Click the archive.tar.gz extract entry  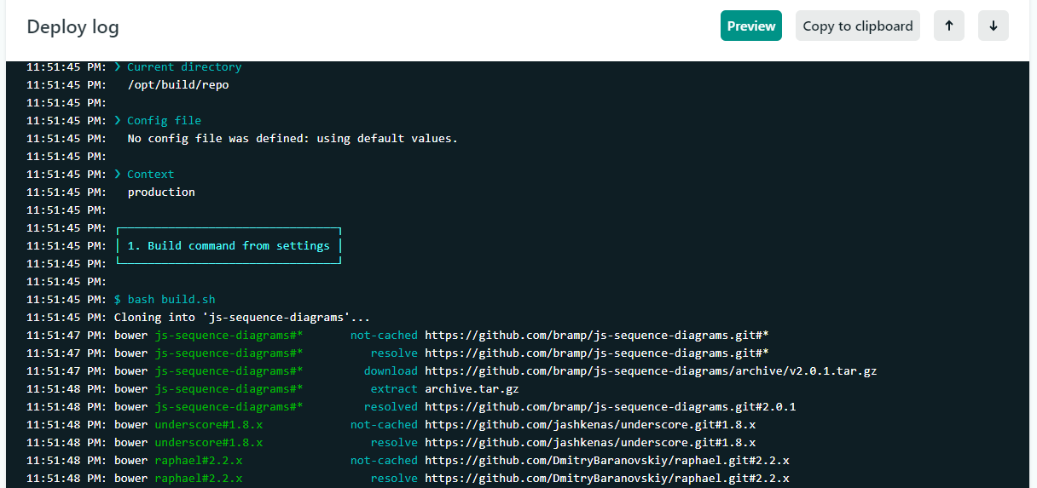(471, 388)
